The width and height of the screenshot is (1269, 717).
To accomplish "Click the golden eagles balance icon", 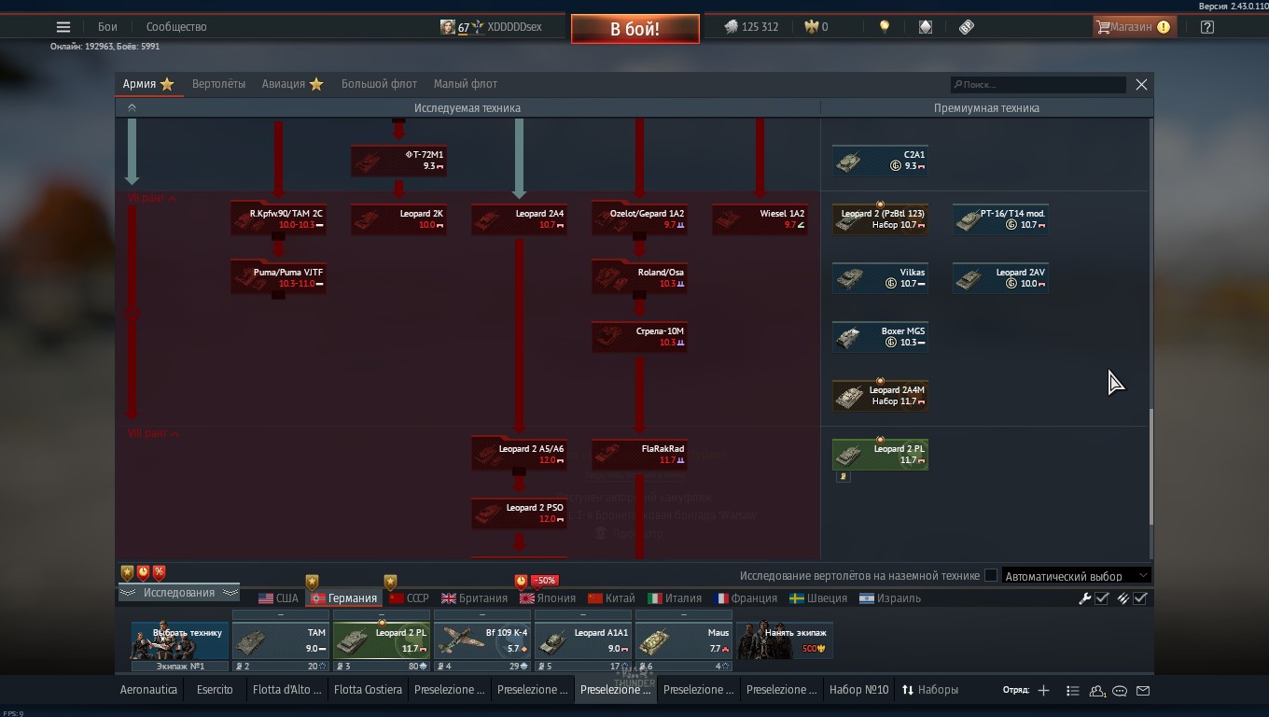I will coord(812,27).
